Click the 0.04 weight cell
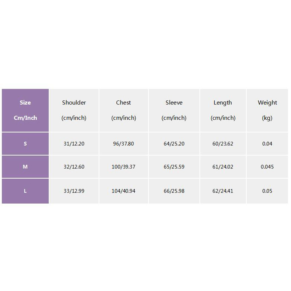 pos(267,144)
